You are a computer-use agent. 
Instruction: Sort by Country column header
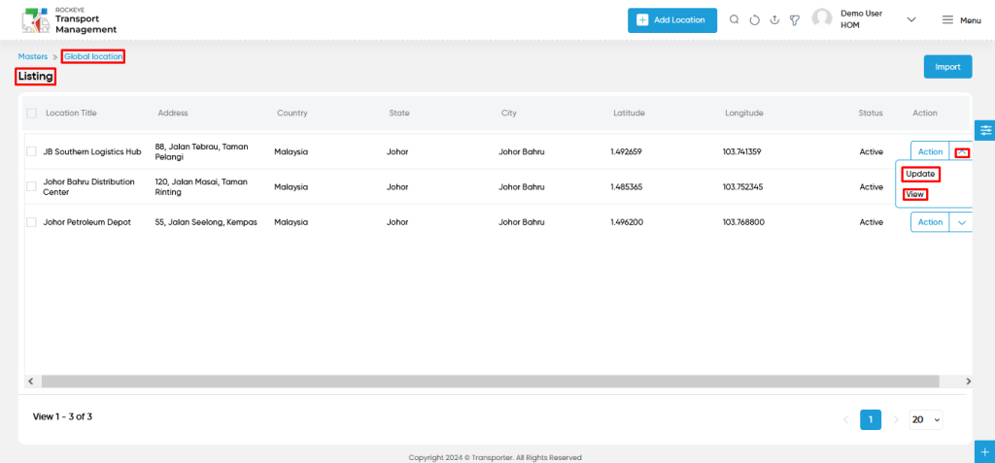(x=292, y=113)
